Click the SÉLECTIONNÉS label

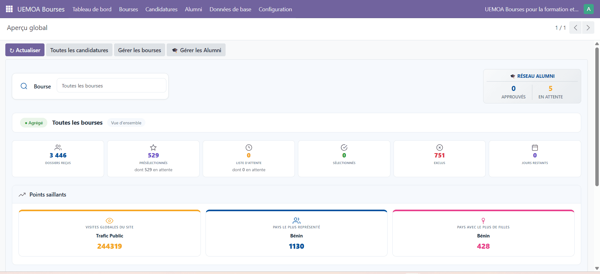344,163
